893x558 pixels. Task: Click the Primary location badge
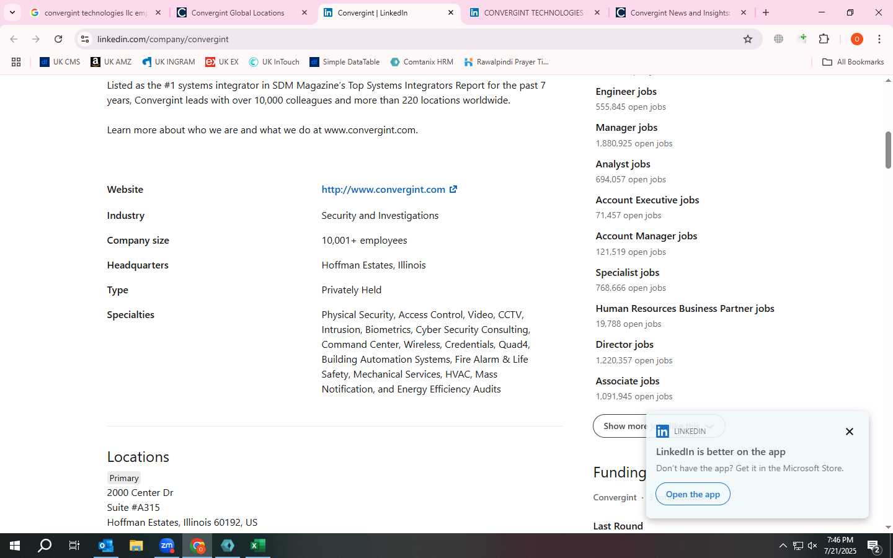click(124, 478)
